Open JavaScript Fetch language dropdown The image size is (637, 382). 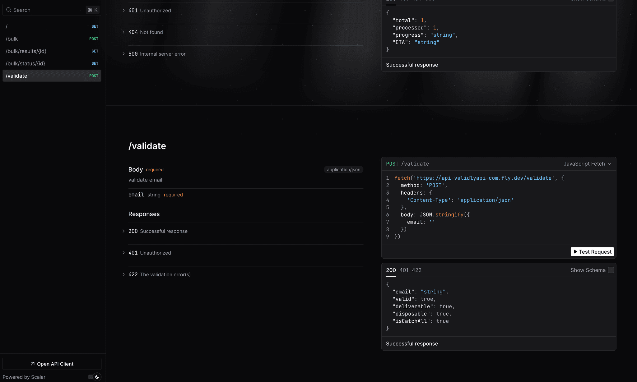[587, 164]
